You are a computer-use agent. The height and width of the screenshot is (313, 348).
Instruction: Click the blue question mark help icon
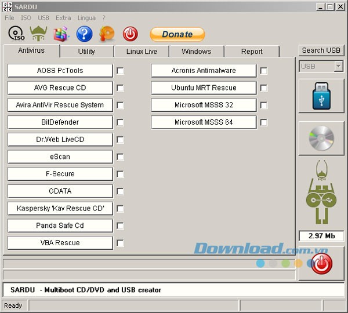[84, 34]
